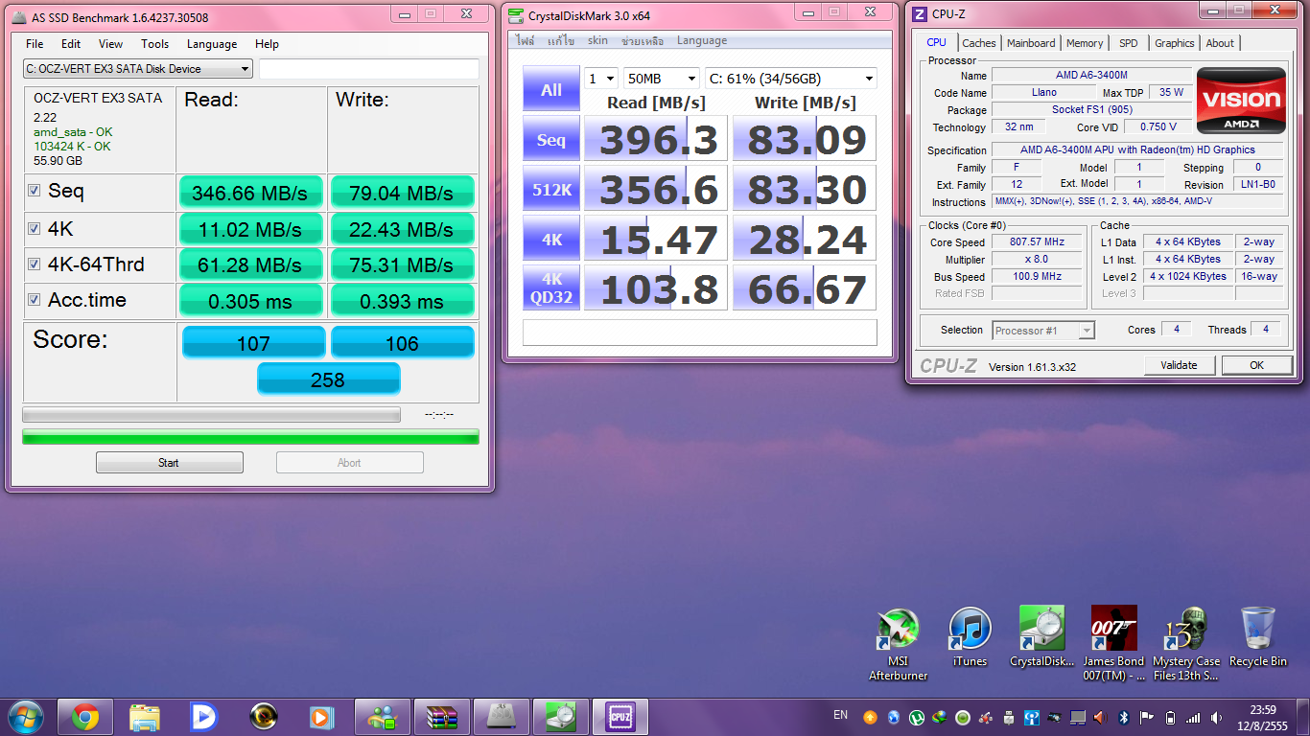Viewport: 1310px width, 736px height.
Task: Launch Google Chrome from the taskbar
Action: (85, 717)
